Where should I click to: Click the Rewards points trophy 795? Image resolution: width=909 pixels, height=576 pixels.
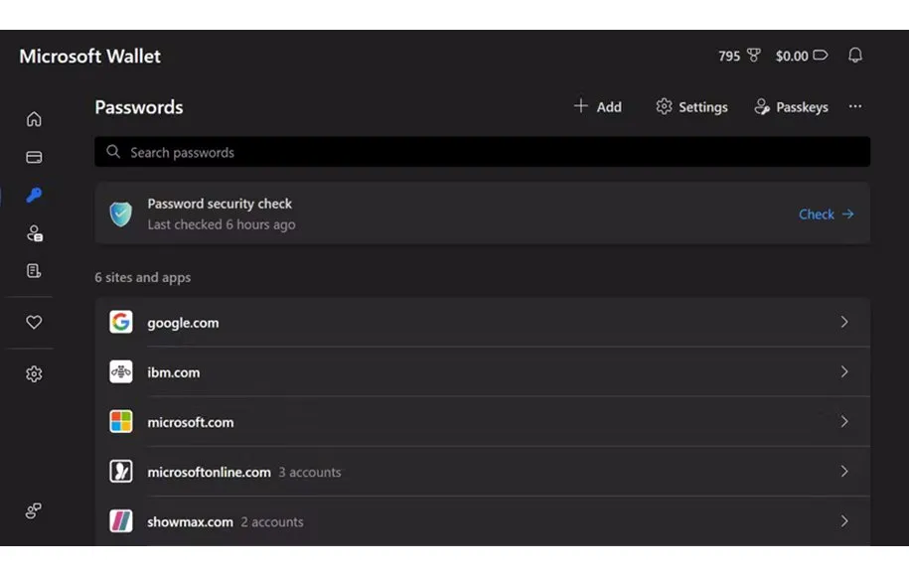point(739,56)
